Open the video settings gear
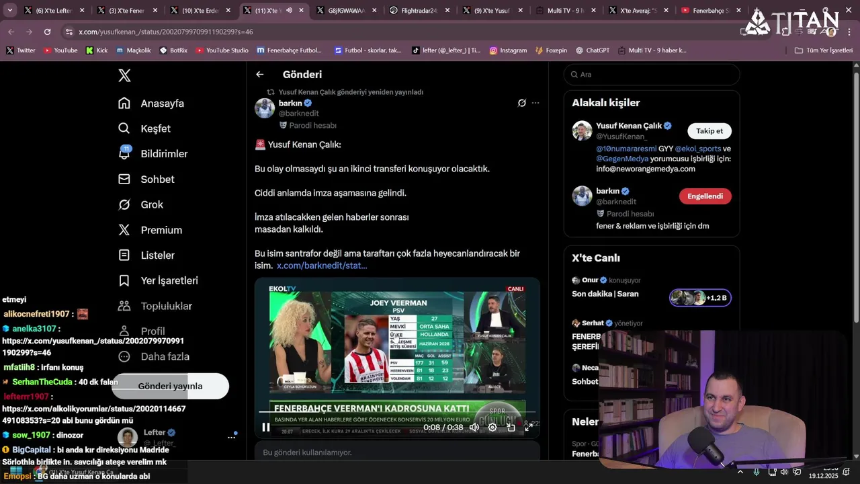The image size is (860, 484). pyautogui.click(x=492, y=427)
